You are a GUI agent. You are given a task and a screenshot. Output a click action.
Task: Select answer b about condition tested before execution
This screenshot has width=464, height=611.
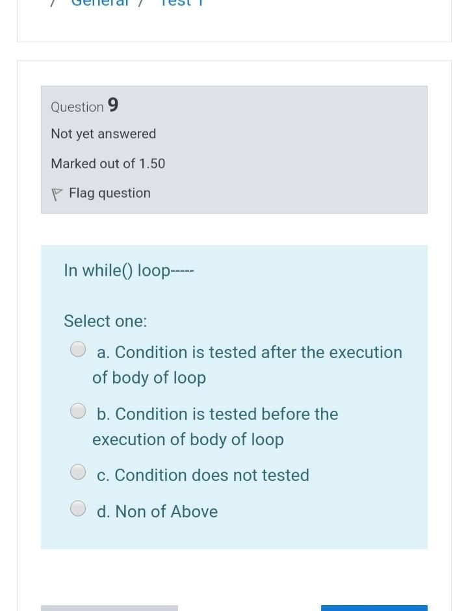click(x=78, y=410)
